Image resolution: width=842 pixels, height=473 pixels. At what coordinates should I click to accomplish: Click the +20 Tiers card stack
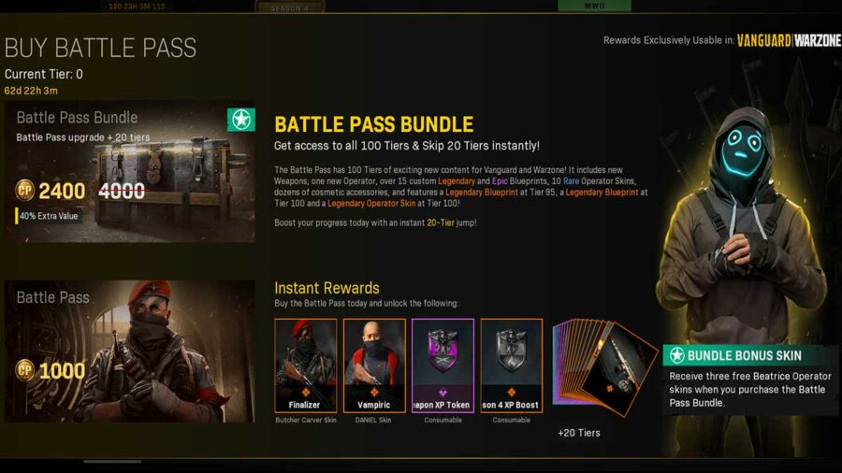pyautogui.click(x=604, y=365)
